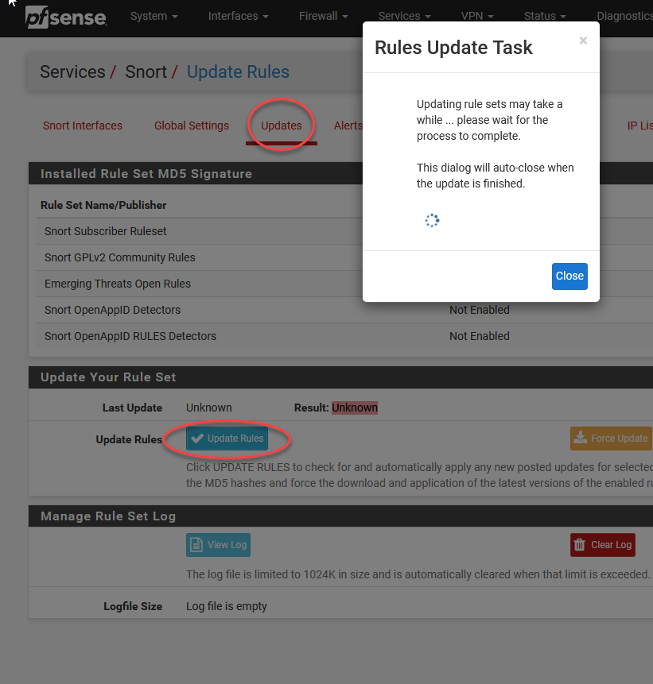The height and width of the screenshot is (684, 653).
Task: Close dialog using the X icon
Action: point(583,41)
